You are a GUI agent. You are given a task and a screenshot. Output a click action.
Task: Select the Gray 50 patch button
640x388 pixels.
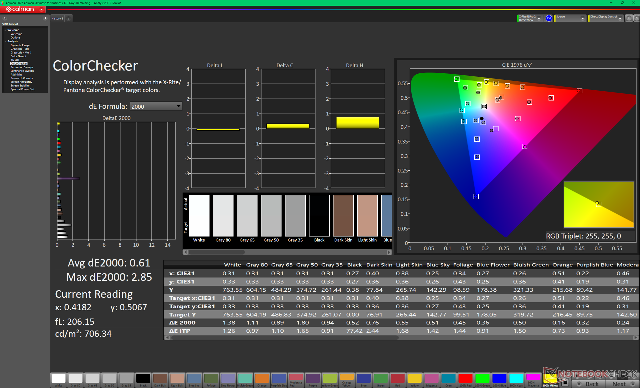pyautogui.click(x=109, y=380)
